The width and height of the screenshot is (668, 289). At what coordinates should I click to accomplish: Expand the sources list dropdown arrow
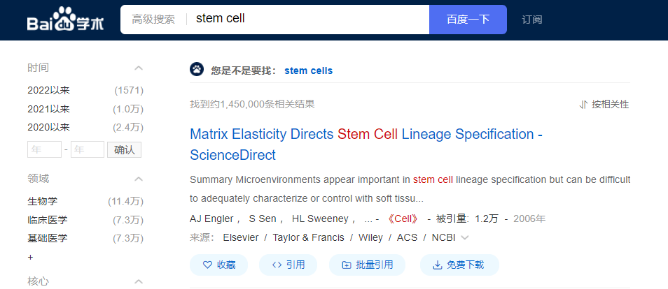tap(465, 237)
